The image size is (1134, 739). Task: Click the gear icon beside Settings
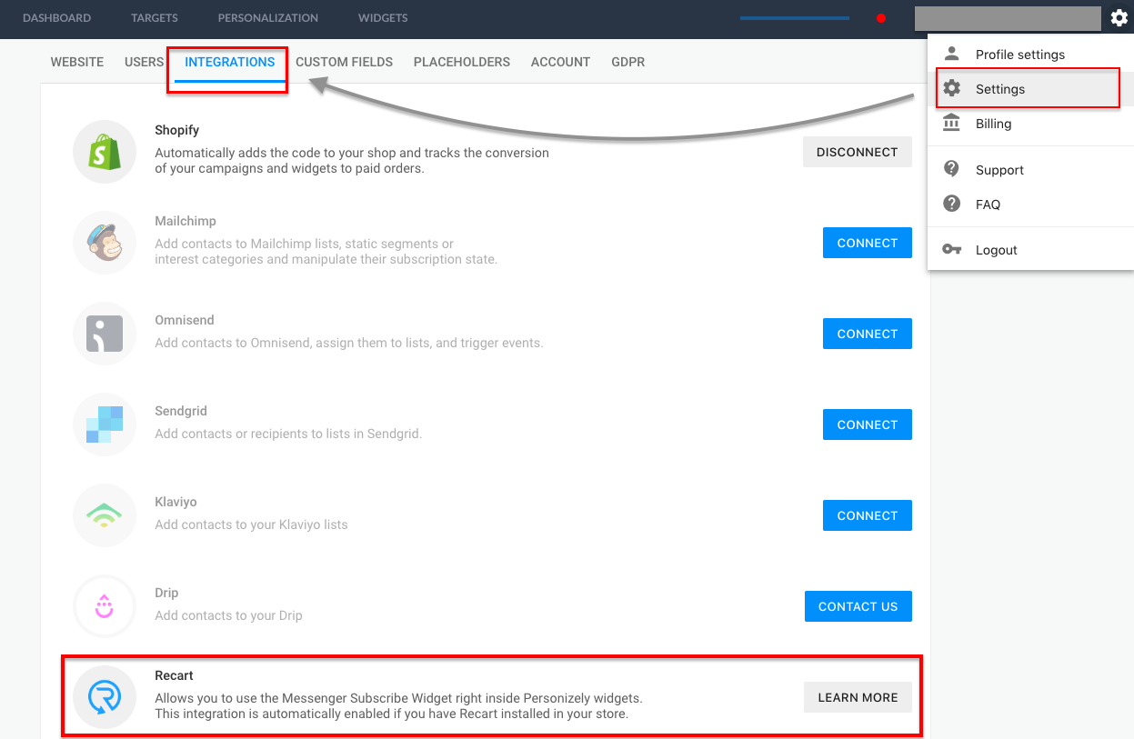click(952, 88)
